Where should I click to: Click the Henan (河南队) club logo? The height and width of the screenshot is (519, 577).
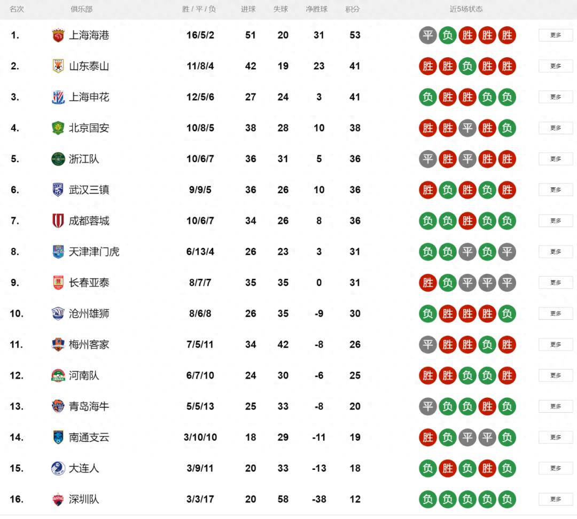(58, 375)
